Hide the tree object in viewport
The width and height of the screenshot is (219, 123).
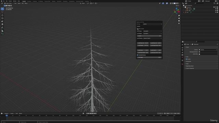coord(216,12)
